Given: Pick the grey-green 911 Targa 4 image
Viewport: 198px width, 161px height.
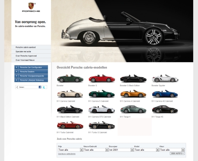Looking at the screenshot, I should click(x=133, y=110).
